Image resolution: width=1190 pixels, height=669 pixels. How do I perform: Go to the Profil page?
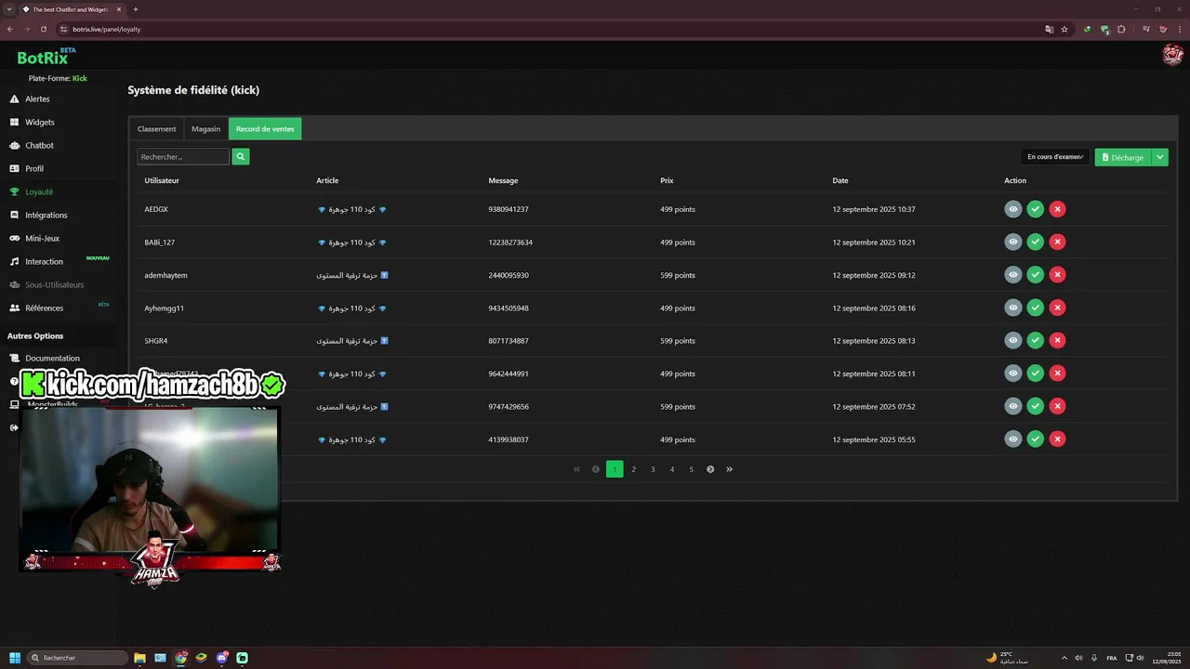34,168
